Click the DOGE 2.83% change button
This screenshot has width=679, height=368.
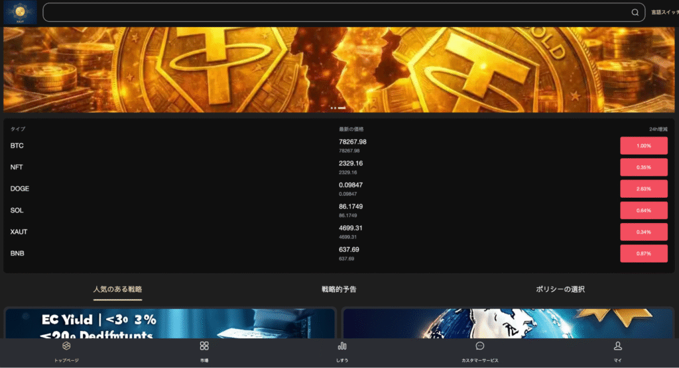coord(643,189)
